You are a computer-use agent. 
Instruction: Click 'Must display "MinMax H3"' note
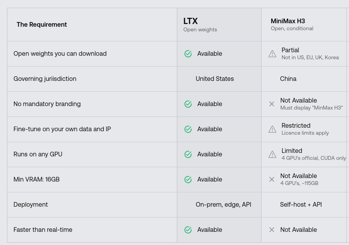(311, 108)
